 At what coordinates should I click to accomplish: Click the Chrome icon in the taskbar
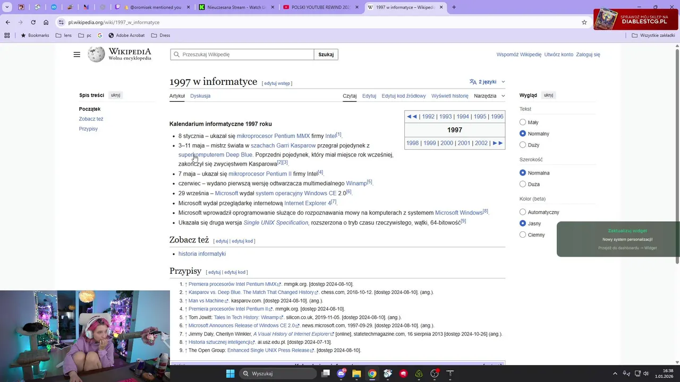click(x=372, y=374)
